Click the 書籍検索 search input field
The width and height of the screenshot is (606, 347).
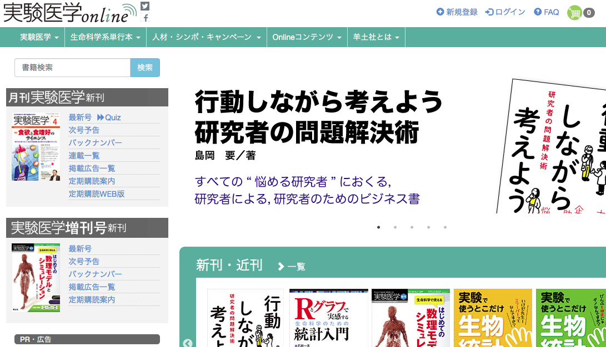pyautogui.click(x=72, y=68)
